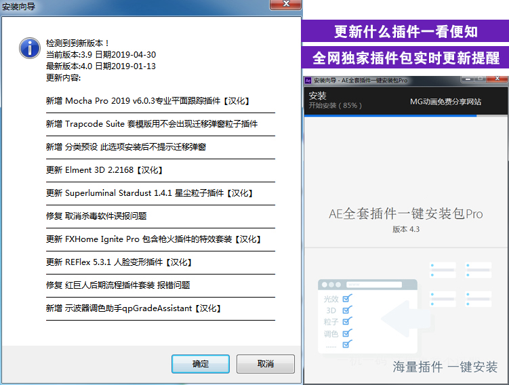Toggle the 3D checkbox in illustration
The height and width of the screenshot is (385, 509).
pos(347,310)
